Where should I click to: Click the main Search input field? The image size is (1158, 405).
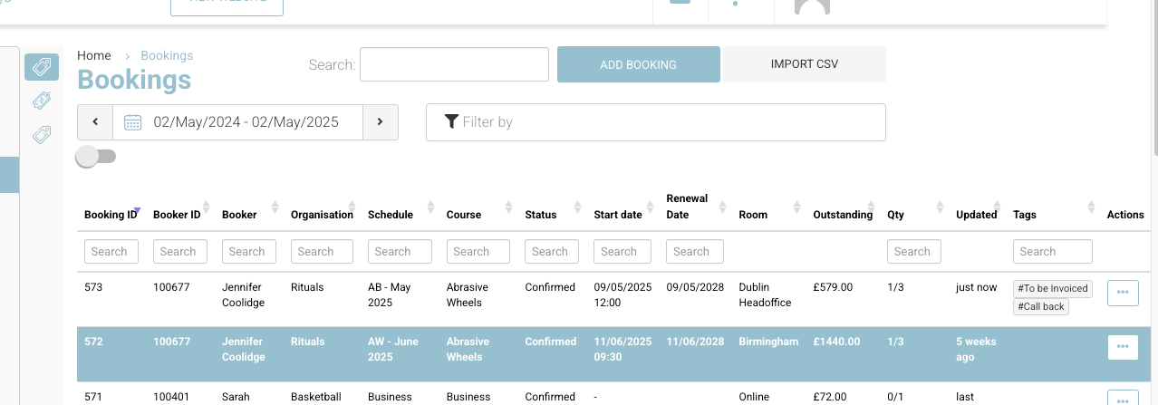(454, 64)
